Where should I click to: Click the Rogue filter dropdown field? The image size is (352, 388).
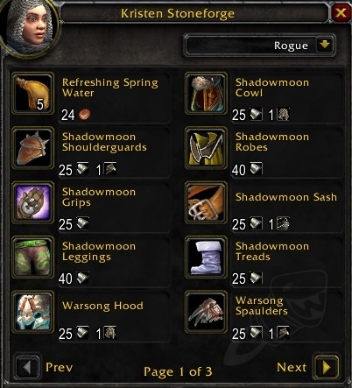tap(259, 46)
